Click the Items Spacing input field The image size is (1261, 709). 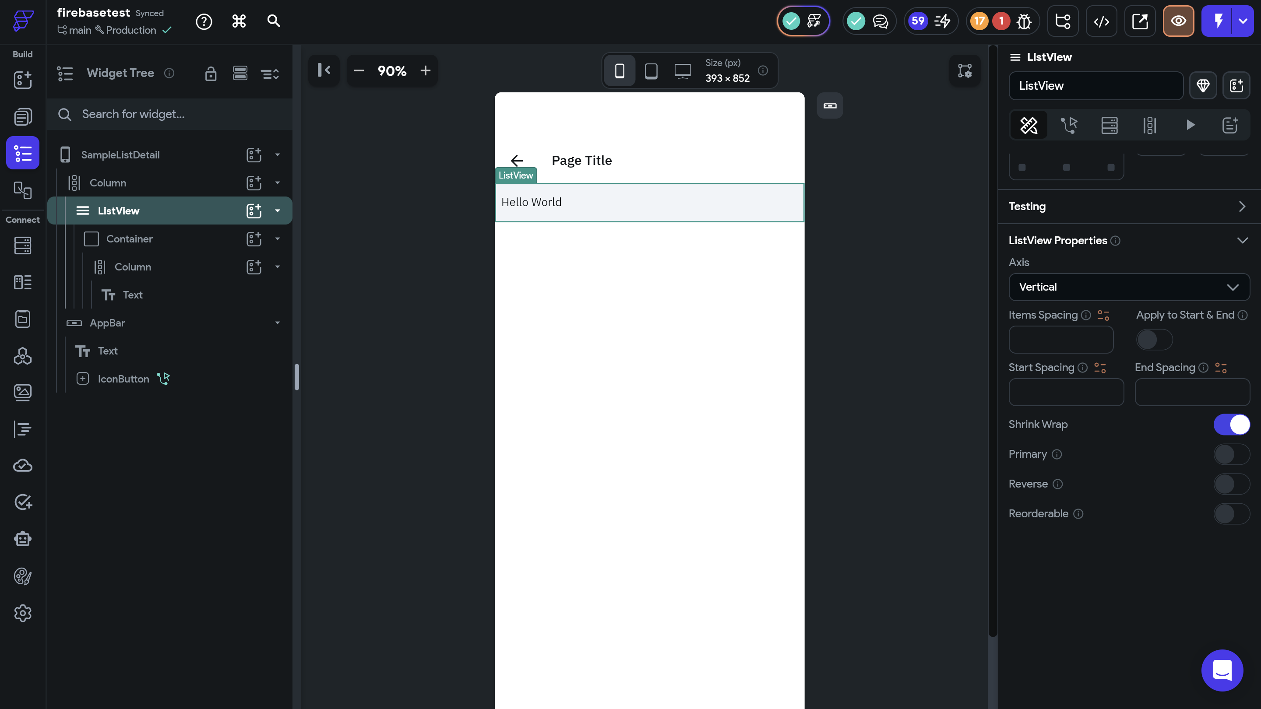[1061, 340]
